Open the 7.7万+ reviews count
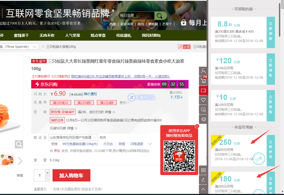Viewport: 284px width, 195px height. coord(177,97)
